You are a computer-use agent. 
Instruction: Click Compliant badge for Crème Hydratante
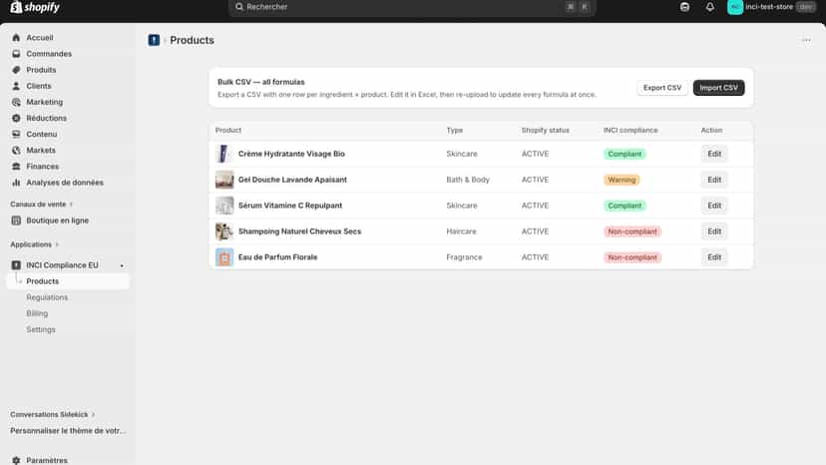coord(624,154)
